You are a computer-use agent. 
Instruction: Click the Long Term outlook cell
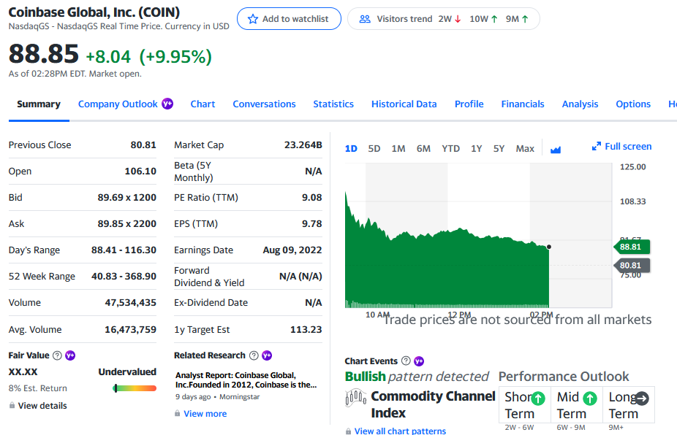tap(629, 404)
